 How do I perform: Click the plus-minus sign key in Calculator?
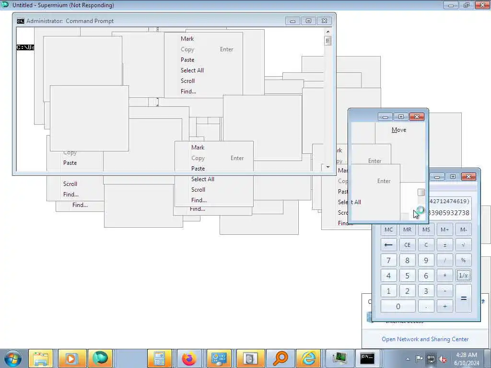pyautogui.click(x=444, y=245)
